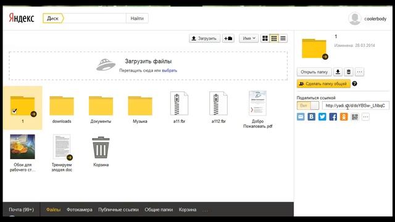This screenshot has width=395, height=222.
Task: Switch to Файлы tab
Action: (x=53, y=210)
